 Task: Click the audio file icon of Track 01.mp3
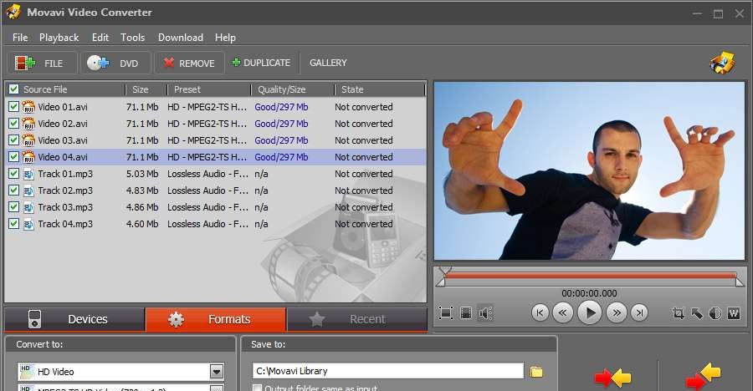[28, 174]
